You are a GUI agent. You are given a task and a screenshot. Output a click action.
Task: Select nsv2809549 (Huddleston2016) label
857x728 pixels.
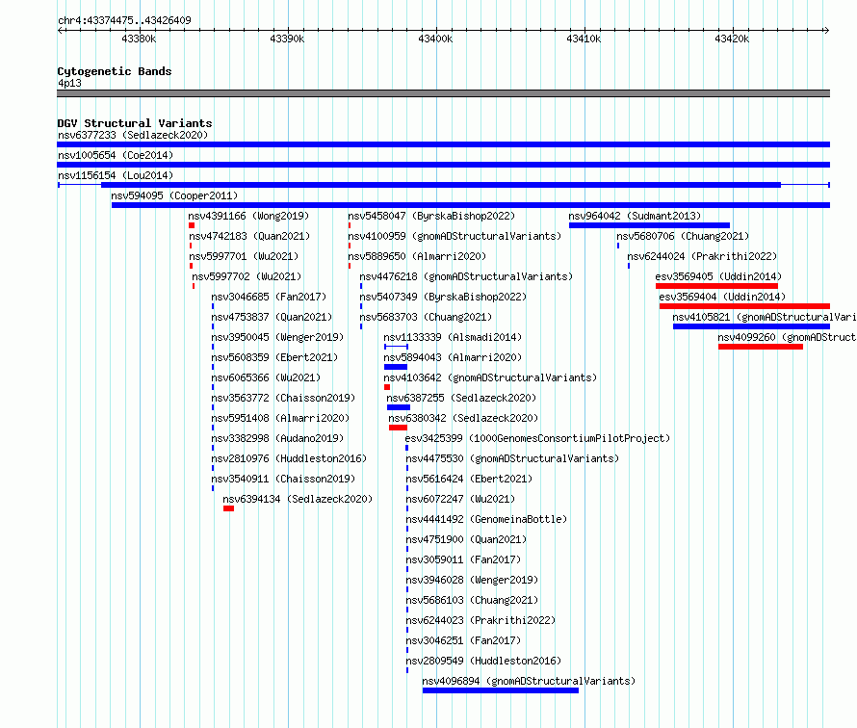pos(483,661)
